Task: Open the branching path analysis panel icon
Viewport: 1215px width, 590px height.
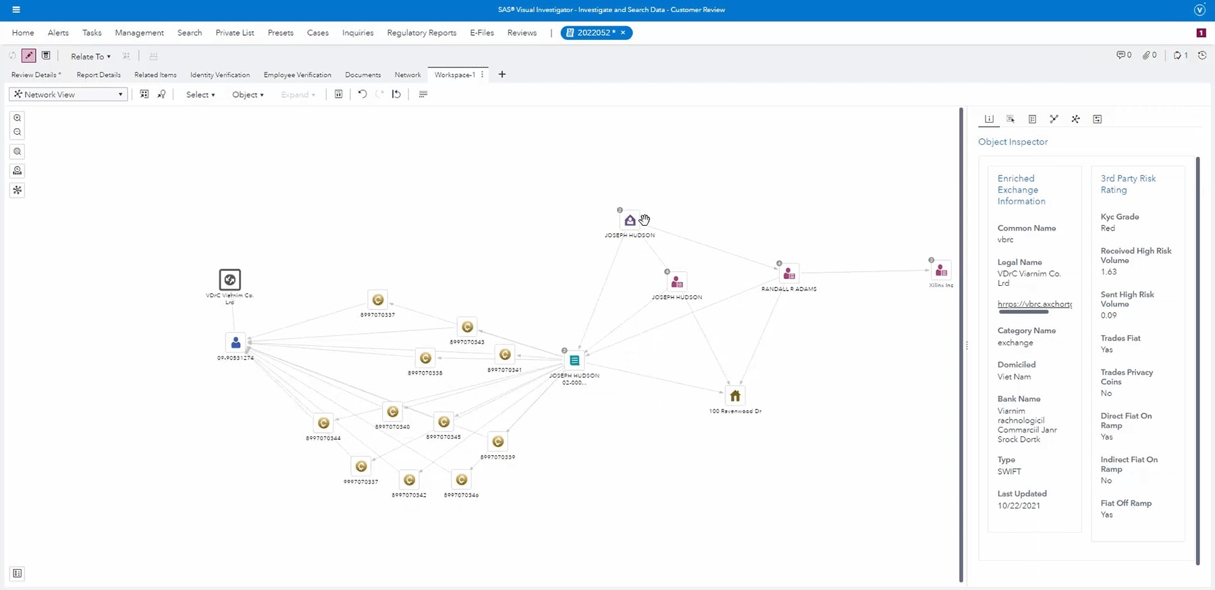Action: click(1054, 119)
